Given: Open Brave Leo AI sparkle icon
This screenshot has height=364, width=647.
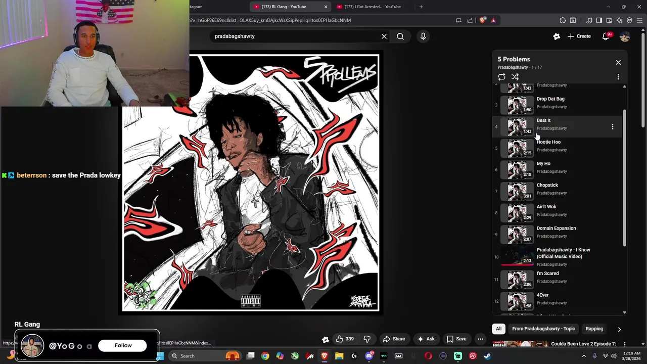Looking at the screenshot, I should click(x=619, y=20).
